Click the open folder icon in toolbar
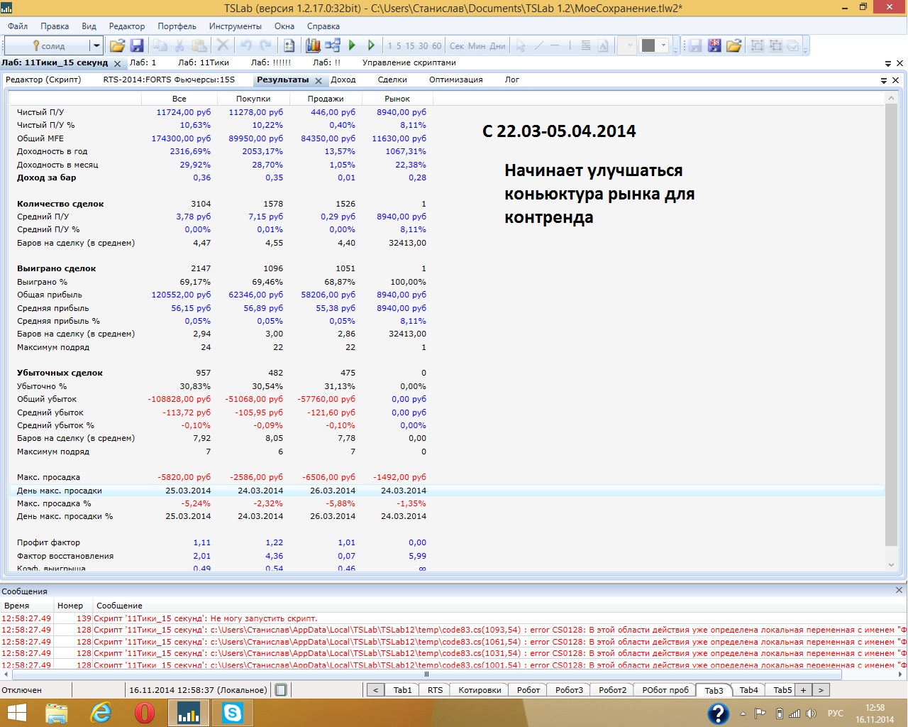This screenshot has height=727, width=908. pos(117,45)
